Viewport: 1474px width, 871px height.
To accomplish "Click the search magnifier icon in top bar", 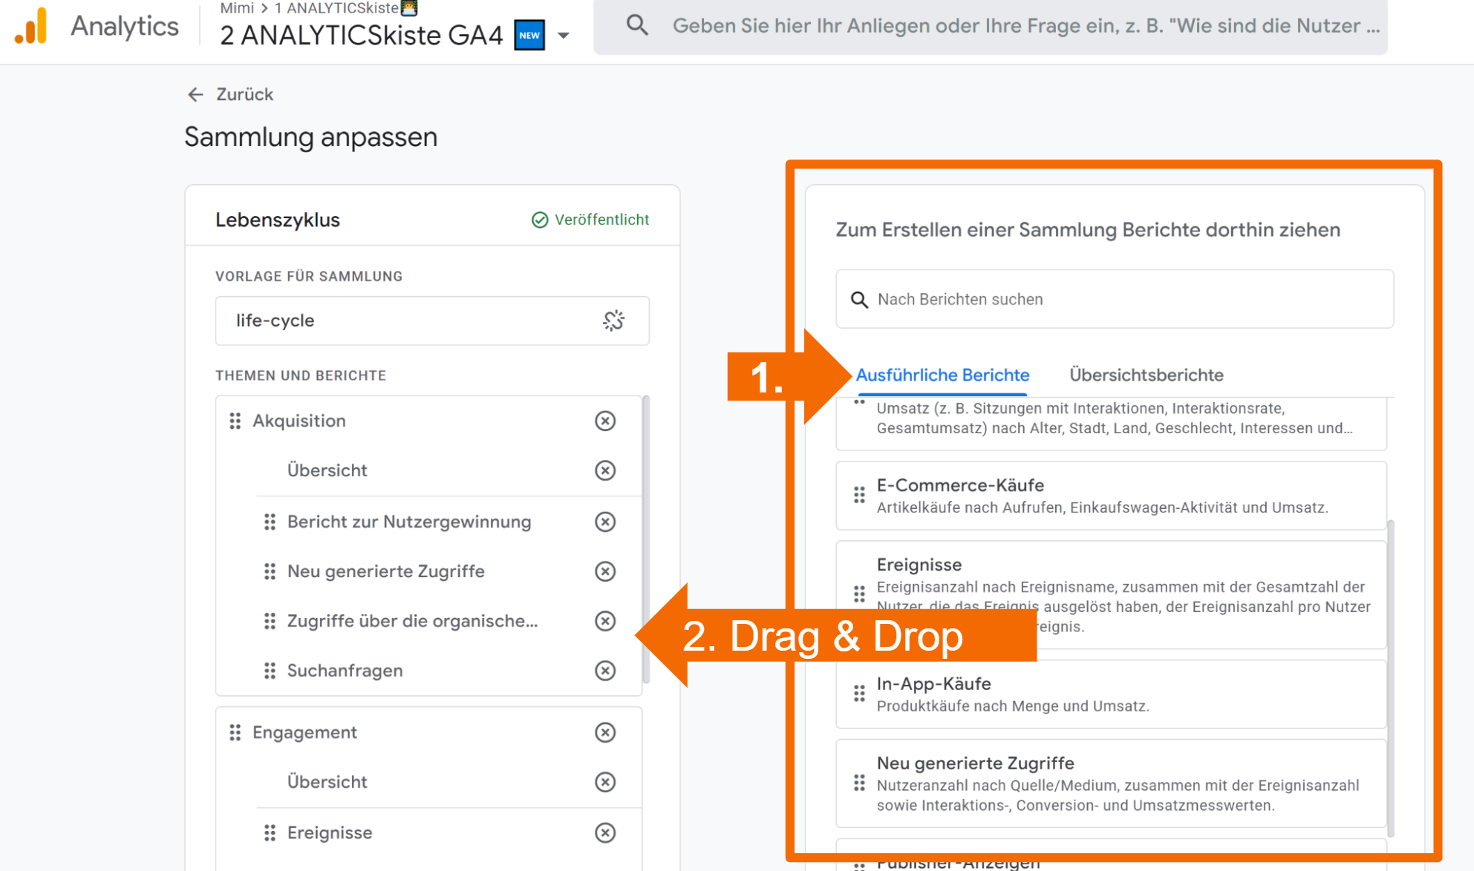I will [637, 26].
